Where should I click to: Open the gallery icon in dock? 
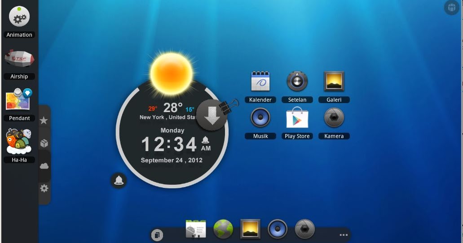(251, 229)
